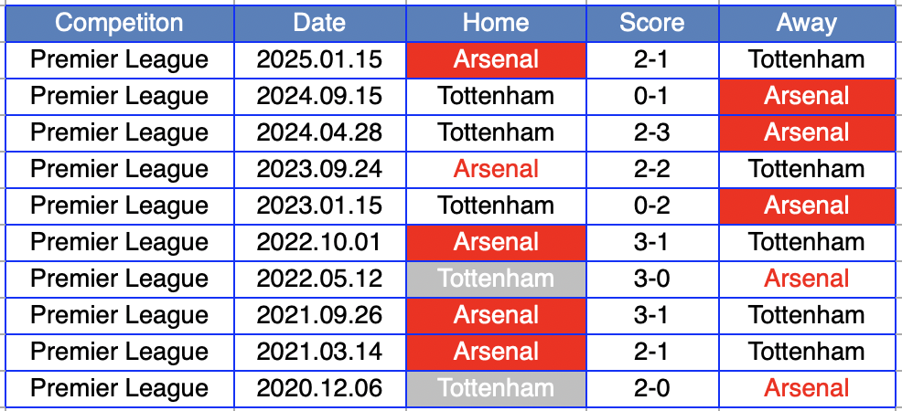The height and width of the screenshot is (411, 902).
Task: Click the Away column header
Action: (x=806, y=23)
